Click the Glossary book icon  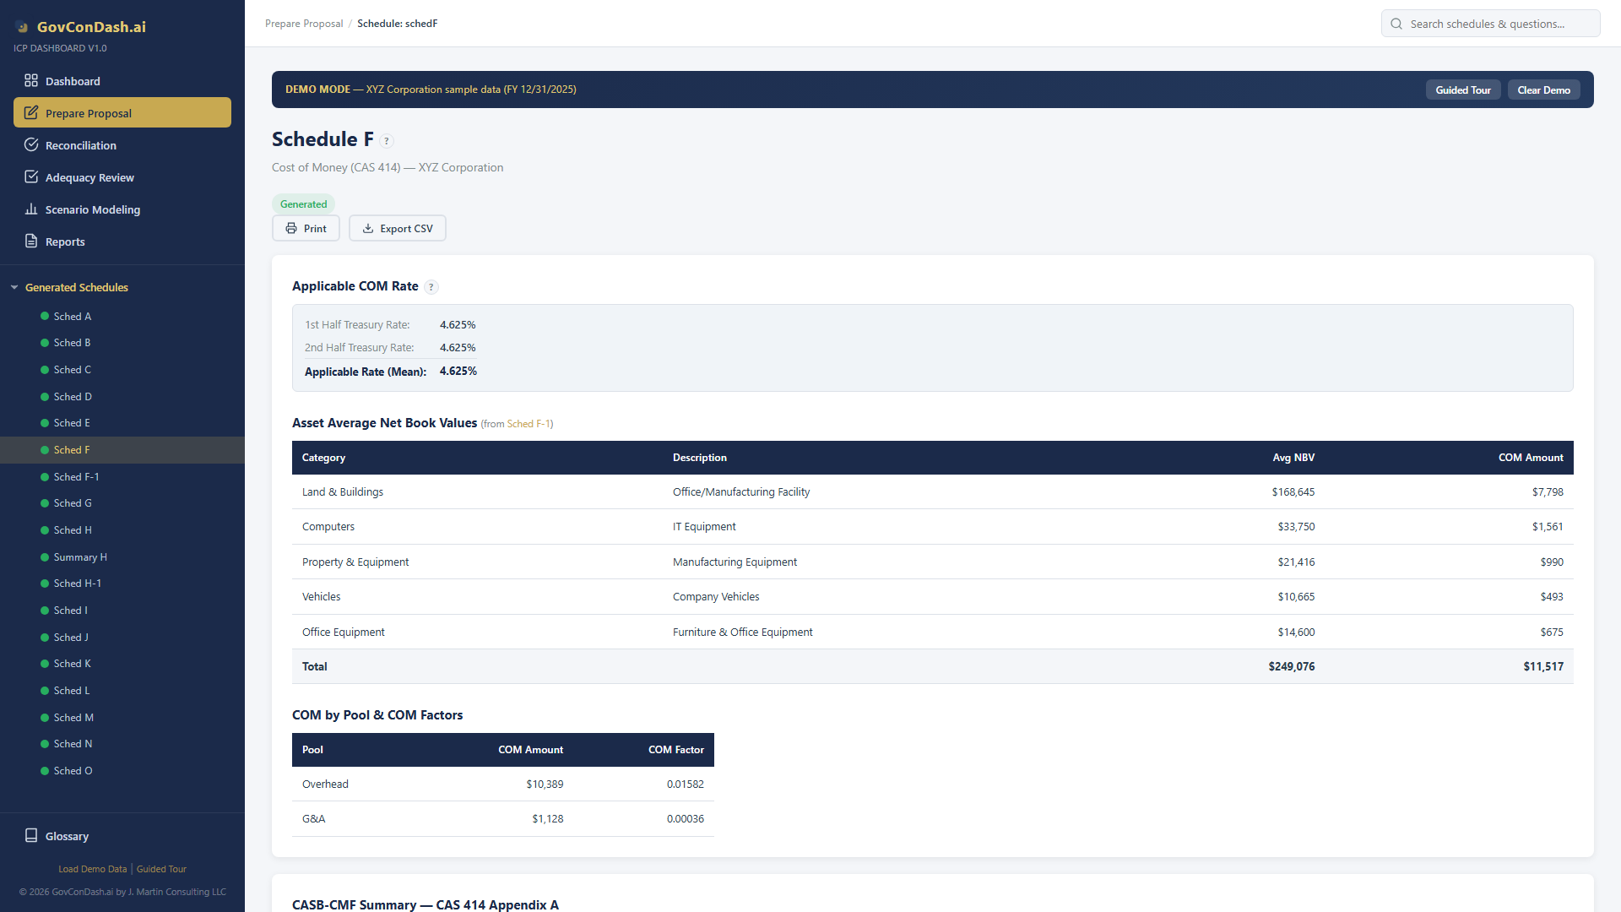[31, 836]
